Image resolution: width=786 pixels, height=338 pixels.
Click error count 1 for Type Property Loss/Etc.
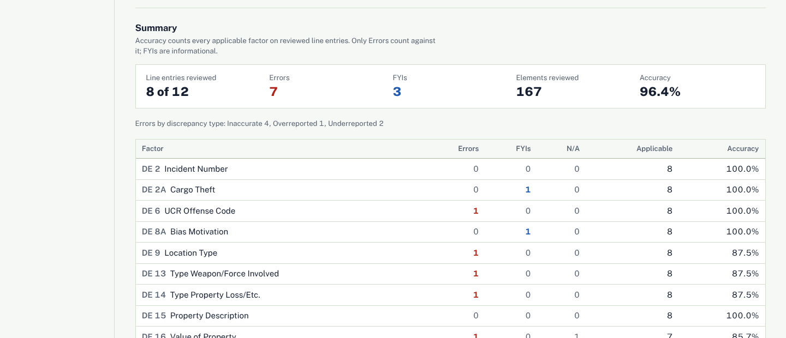[x=475, y=295]
